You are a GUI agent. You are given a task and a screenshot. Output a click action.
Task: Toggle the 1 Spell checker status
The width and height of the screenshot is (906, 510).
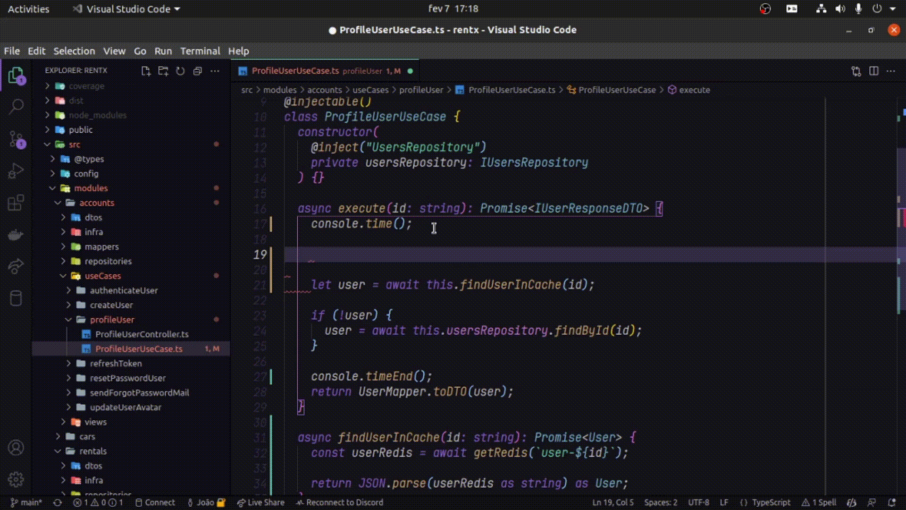point(819,502)
